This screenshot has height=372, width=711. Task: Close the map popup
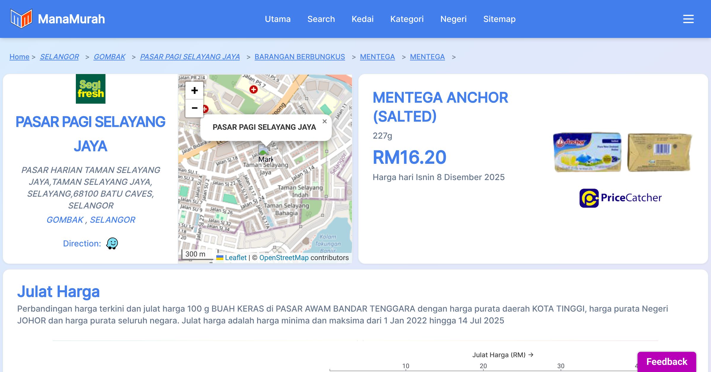324,121
